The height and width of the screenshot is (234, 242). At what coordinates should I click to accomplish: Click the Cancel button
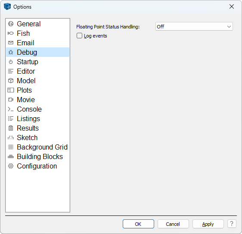(x=173, y=224)
